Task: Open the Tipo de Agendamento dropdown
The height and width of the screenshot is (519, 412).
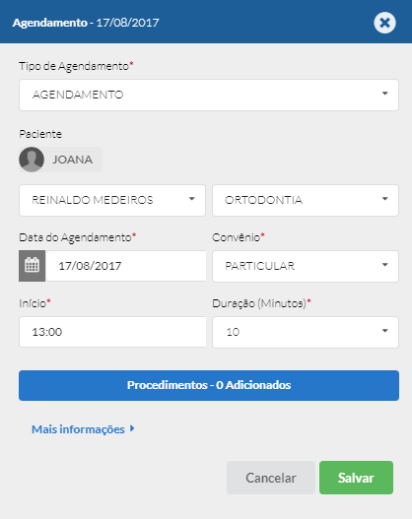Action: coord(209,95)
